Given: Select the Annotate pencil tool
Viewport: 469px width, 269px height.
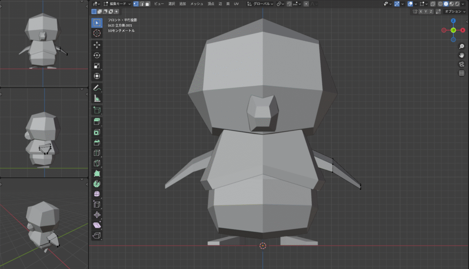Looking at the screenshot, I should [97, 88].
